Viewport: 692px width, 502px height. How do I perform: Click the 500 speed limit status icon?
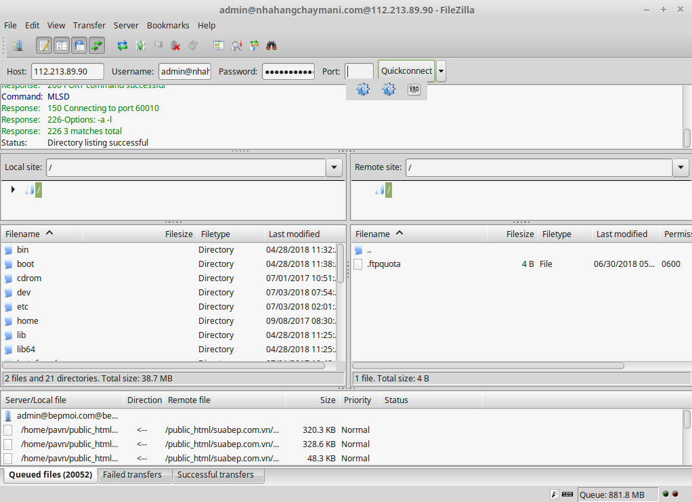[567, 495]
